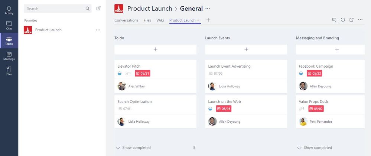Click the 05/31 due date badge
Screen dimensions: 371x156
(x=143, y=73)
